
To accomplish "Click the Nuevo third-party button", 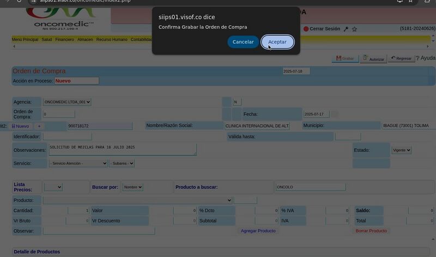I will (20, 126).
